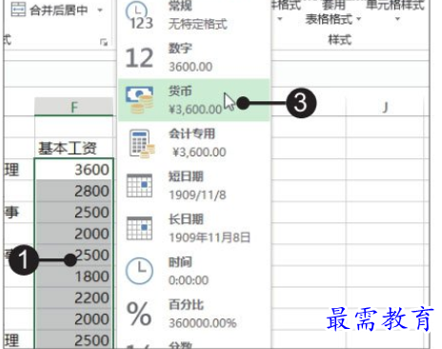This screenshot has height=349, width=442.
Task: Choose the 常规 general format option
Action: tap(193, 15)
